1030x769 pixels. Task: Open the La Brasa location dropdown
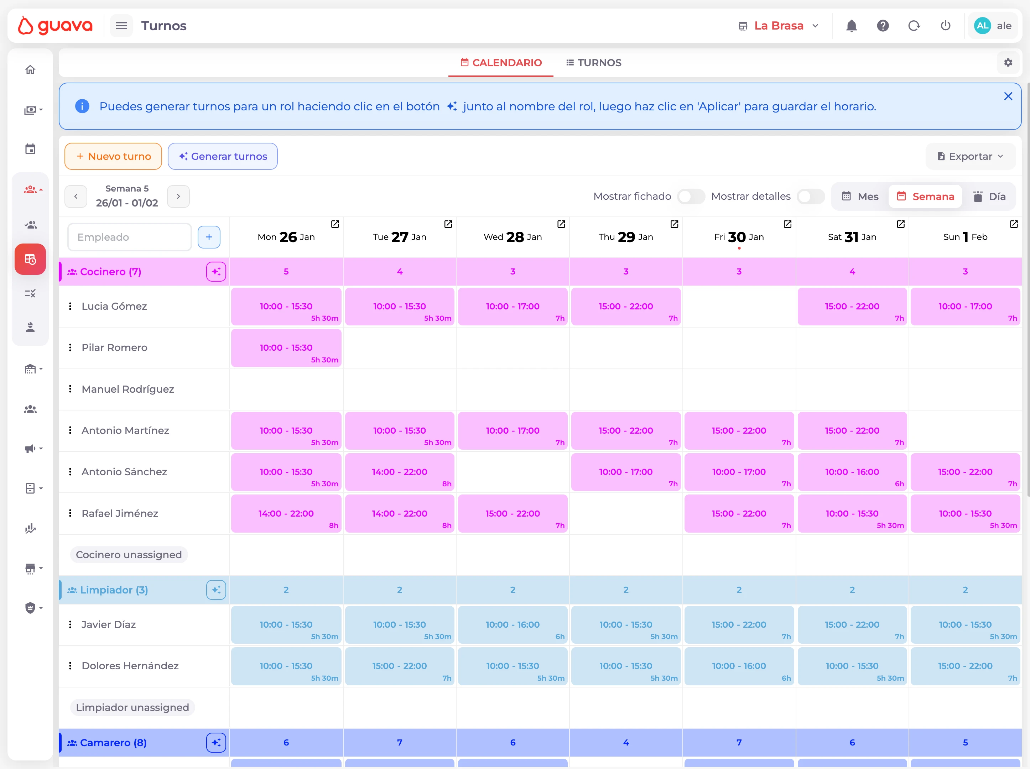pos(779,26)
